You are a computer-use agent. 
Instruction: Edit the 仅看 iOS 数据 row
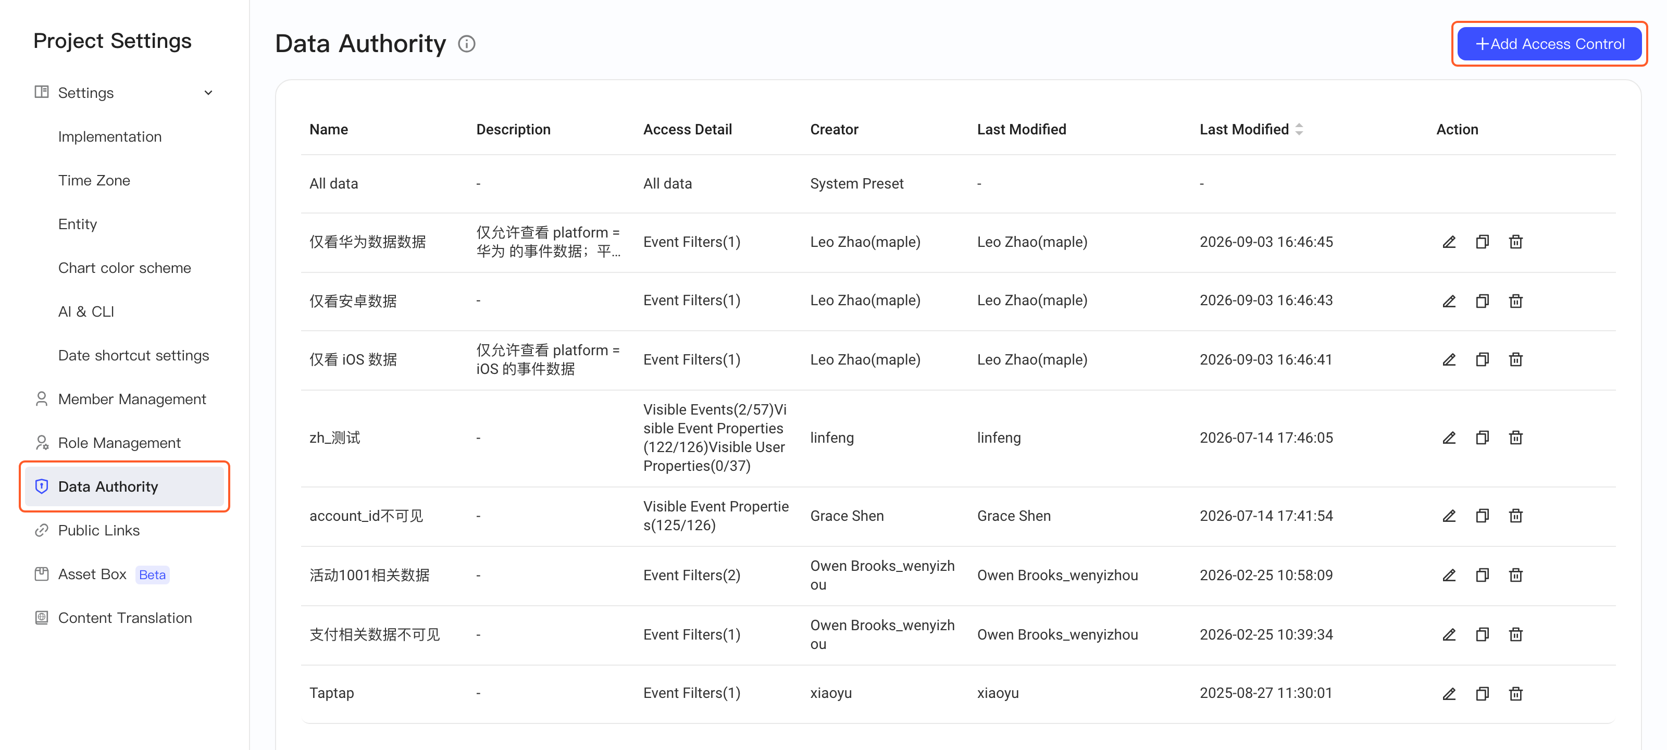(1449, 360)
